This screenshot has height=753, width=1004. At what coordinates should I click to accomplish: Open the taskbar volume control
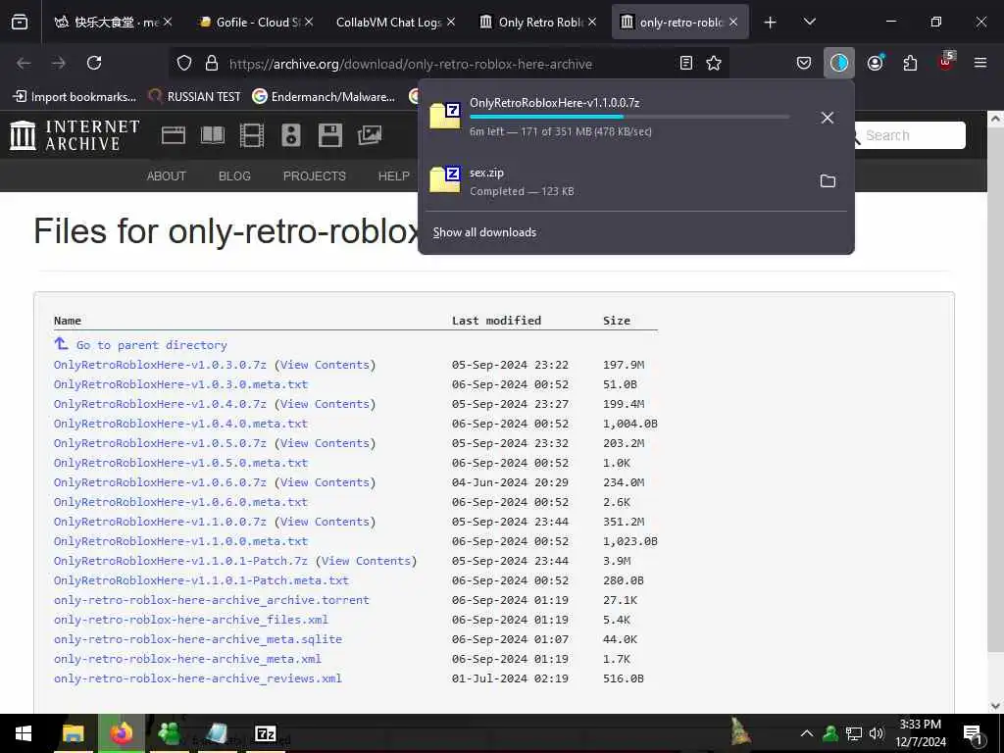pyautogui.click(x=876, y=733)
